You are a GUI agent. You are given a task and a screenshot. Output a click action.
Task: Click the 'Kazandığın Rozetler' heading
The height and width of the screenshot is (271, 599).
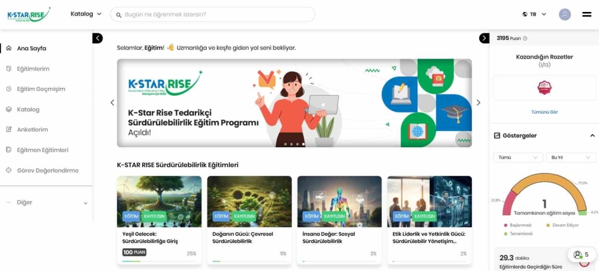pos(545,57)
